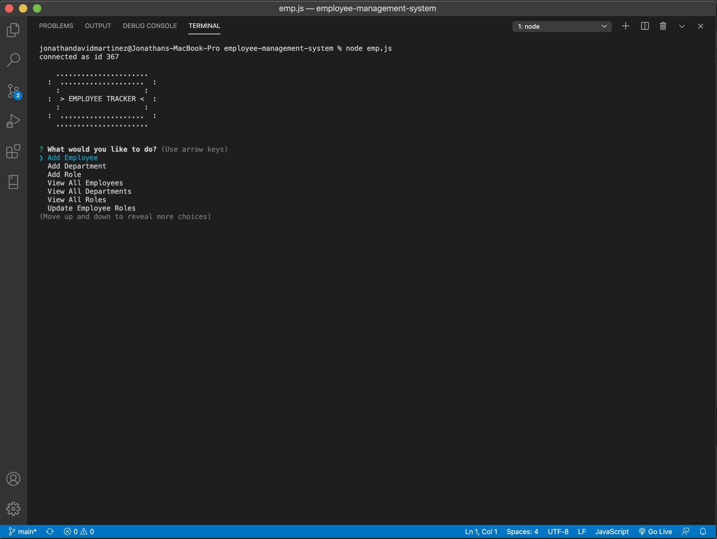The width and height of the screenshot is (717, 539).
Task: Click the errors and warnings count in the status bar
Action: (x=79, y=532)
